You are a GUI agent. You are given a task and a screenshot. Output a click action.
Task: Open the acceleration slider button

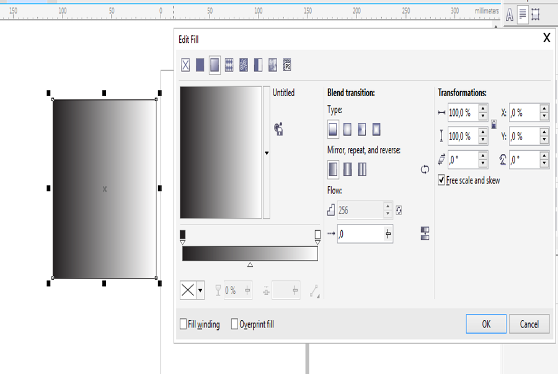[x=388, y=234]
